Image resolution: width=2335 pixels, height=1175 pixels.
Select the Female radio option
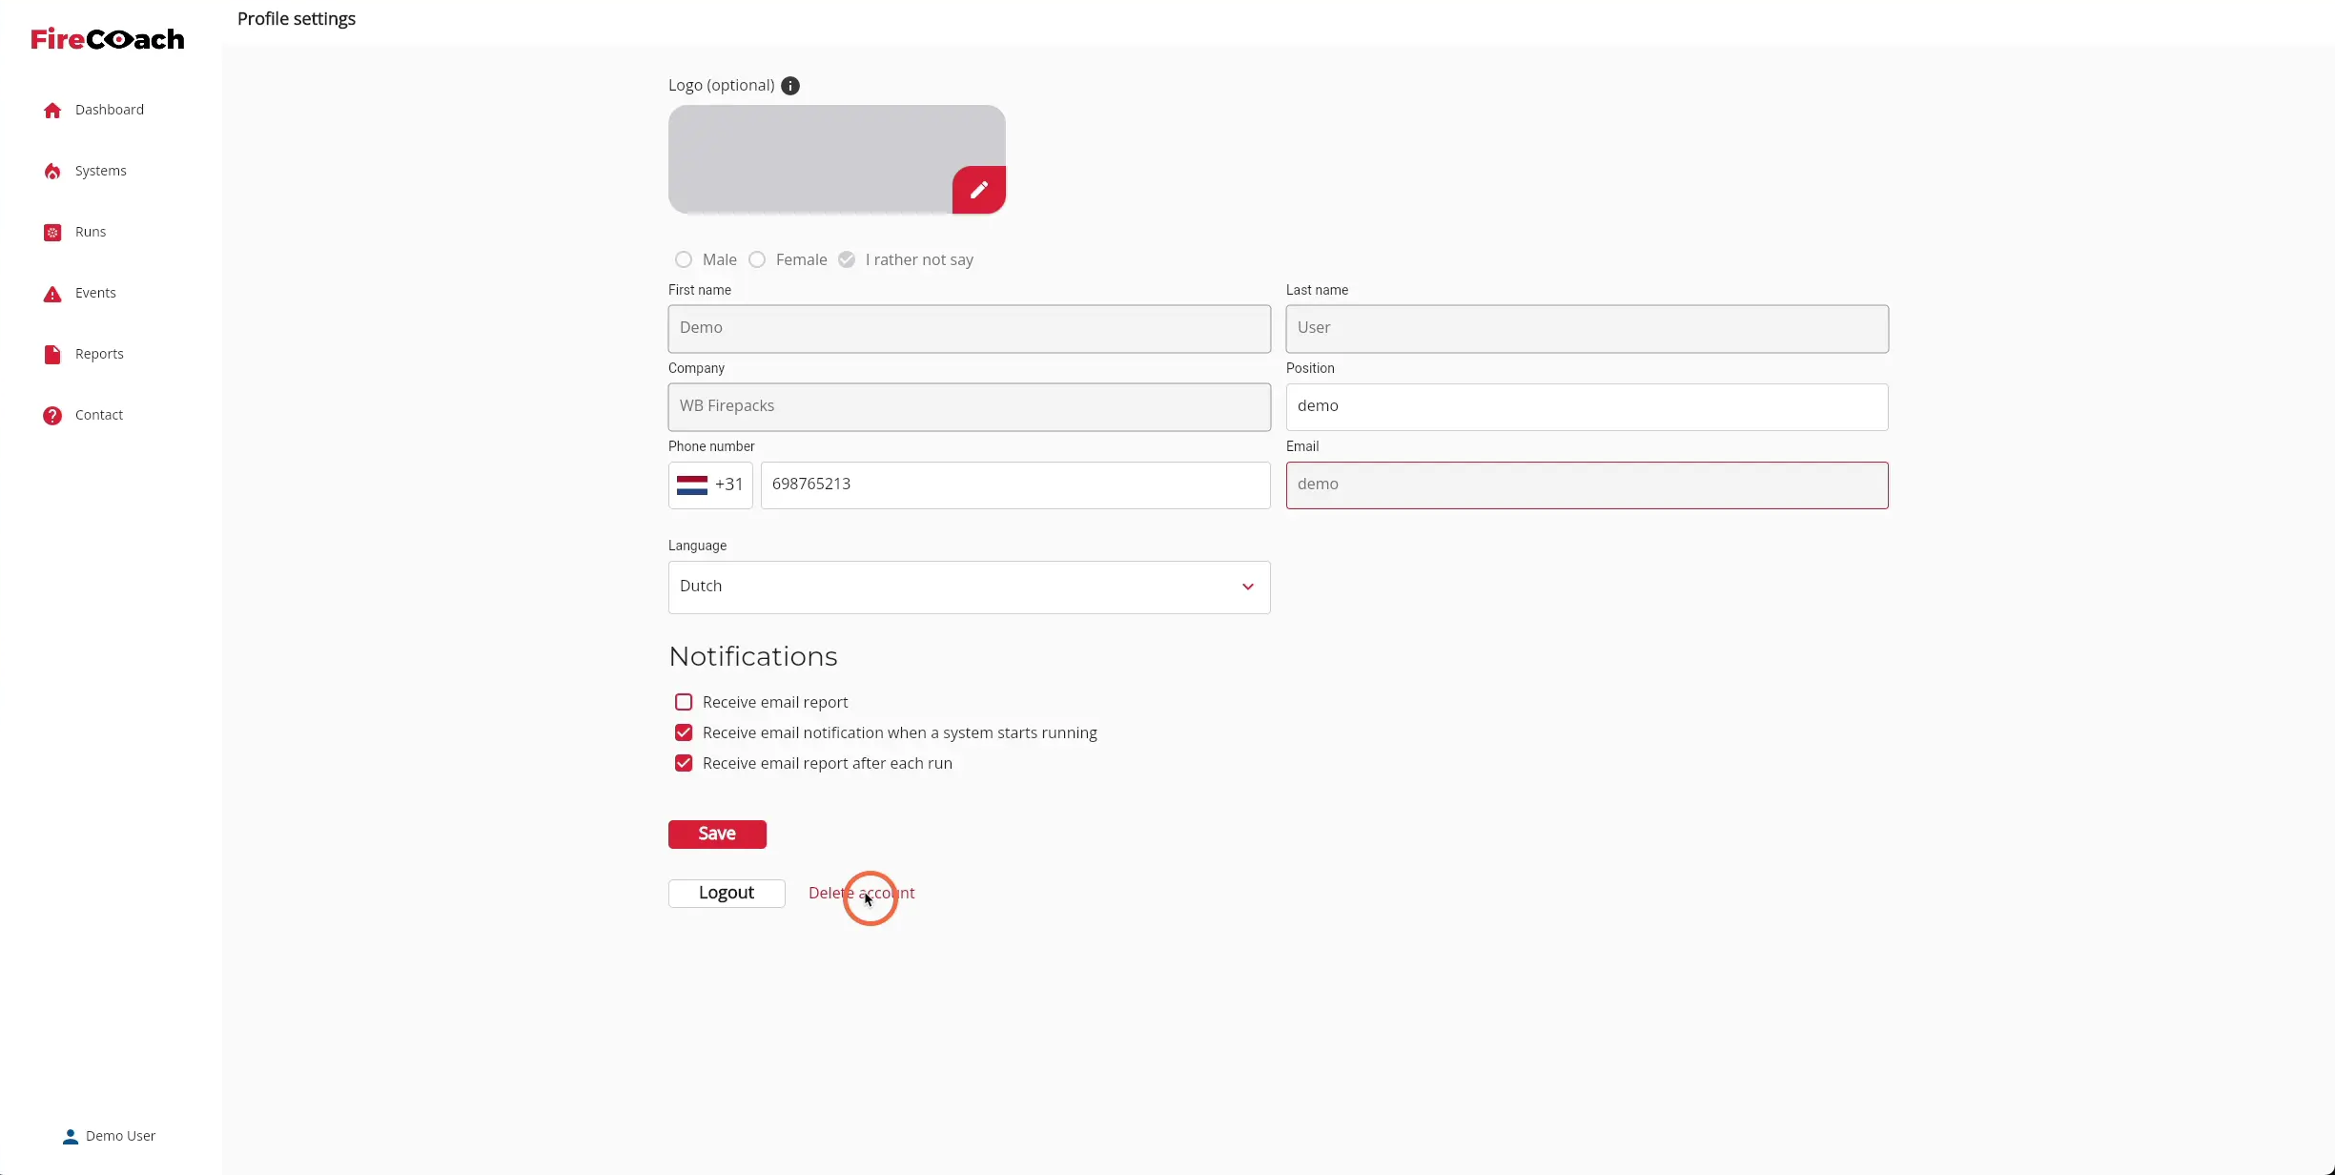pyautogui.click(x=757, y=259)
